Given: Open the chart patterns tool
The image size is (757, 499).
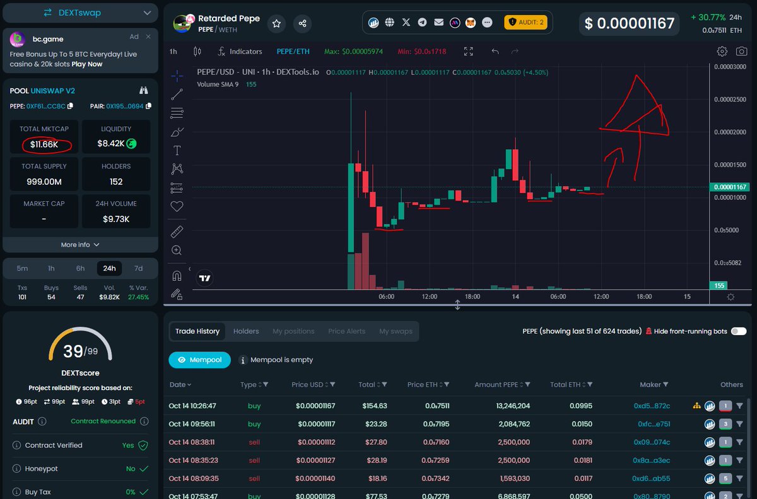Looking at the screenshot, I should click(177, 169).
